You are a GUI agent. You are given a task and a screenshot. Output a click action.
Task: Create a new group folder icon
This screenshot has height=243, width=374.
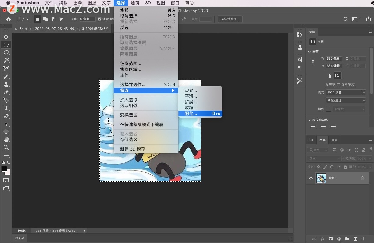pyautogui.click(x=347, y=239)
